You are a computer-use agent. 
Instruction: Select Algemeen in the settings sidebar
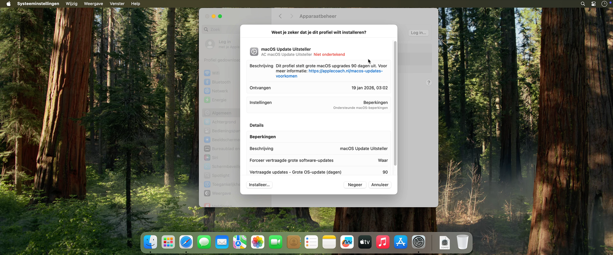221,113
